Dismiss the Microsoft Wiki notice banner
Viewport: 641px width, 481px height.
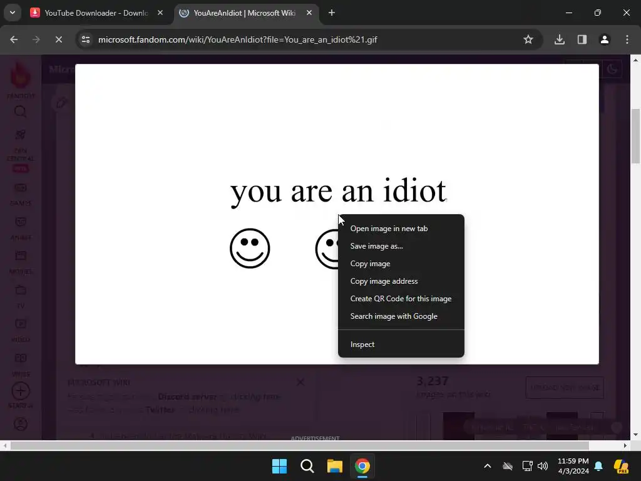point(300,382)
